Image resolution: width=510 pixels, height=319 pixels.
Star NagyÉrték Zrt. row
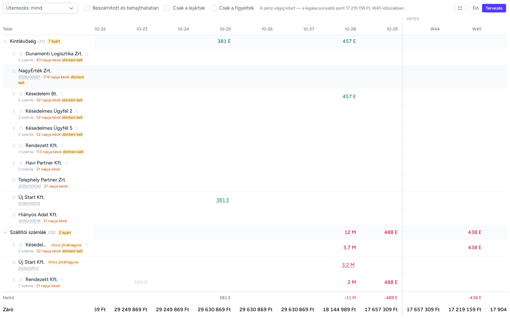(x=14, y=71)
